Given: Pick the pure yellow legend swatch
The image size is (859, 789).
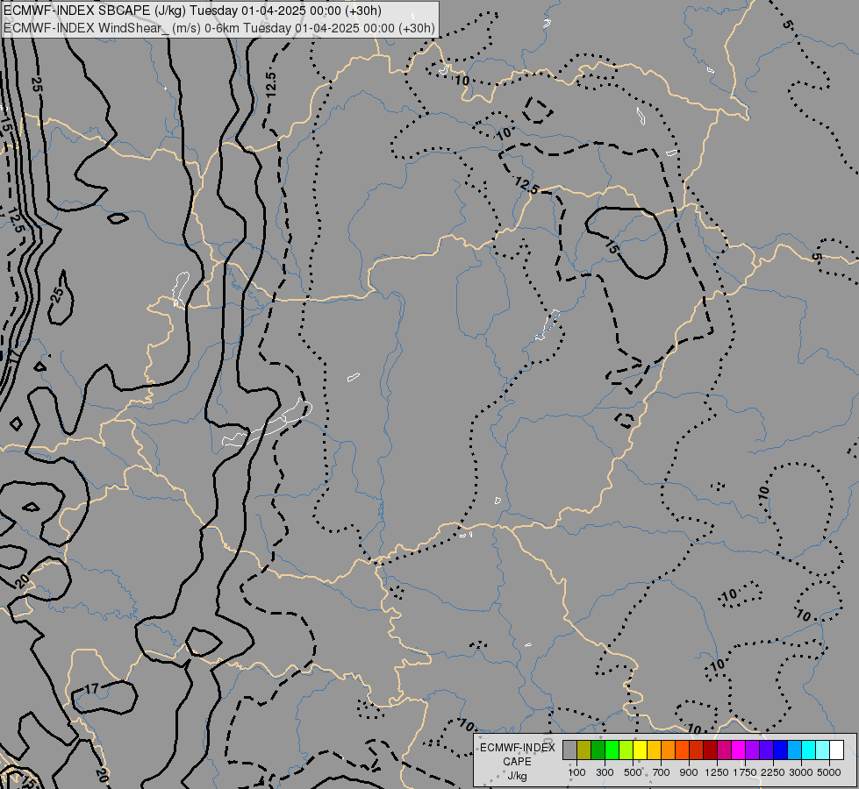Looking at the screenshot, I should 640,750.
